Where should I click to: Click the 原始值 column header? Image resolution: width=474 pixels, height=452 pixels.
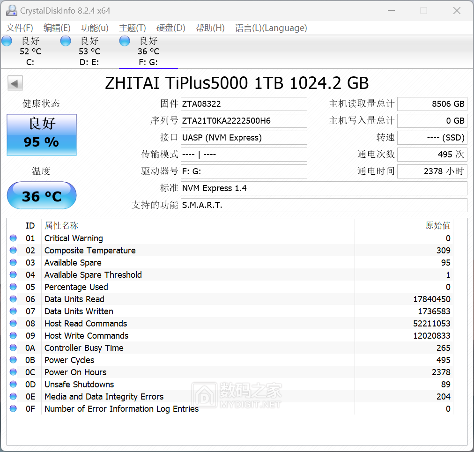(404, 225)
